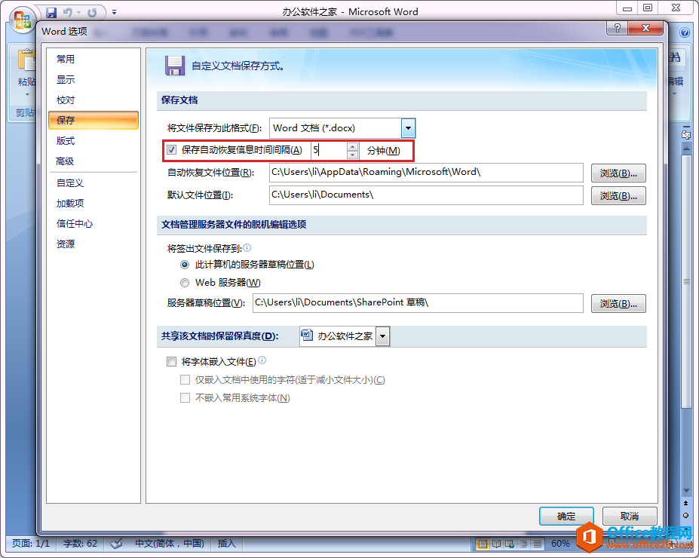Click the Save icon in Quick Access Toolbar

(51, 13)
